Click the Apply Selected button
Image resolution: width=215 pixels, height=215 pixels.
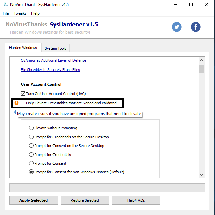(34, 200)
